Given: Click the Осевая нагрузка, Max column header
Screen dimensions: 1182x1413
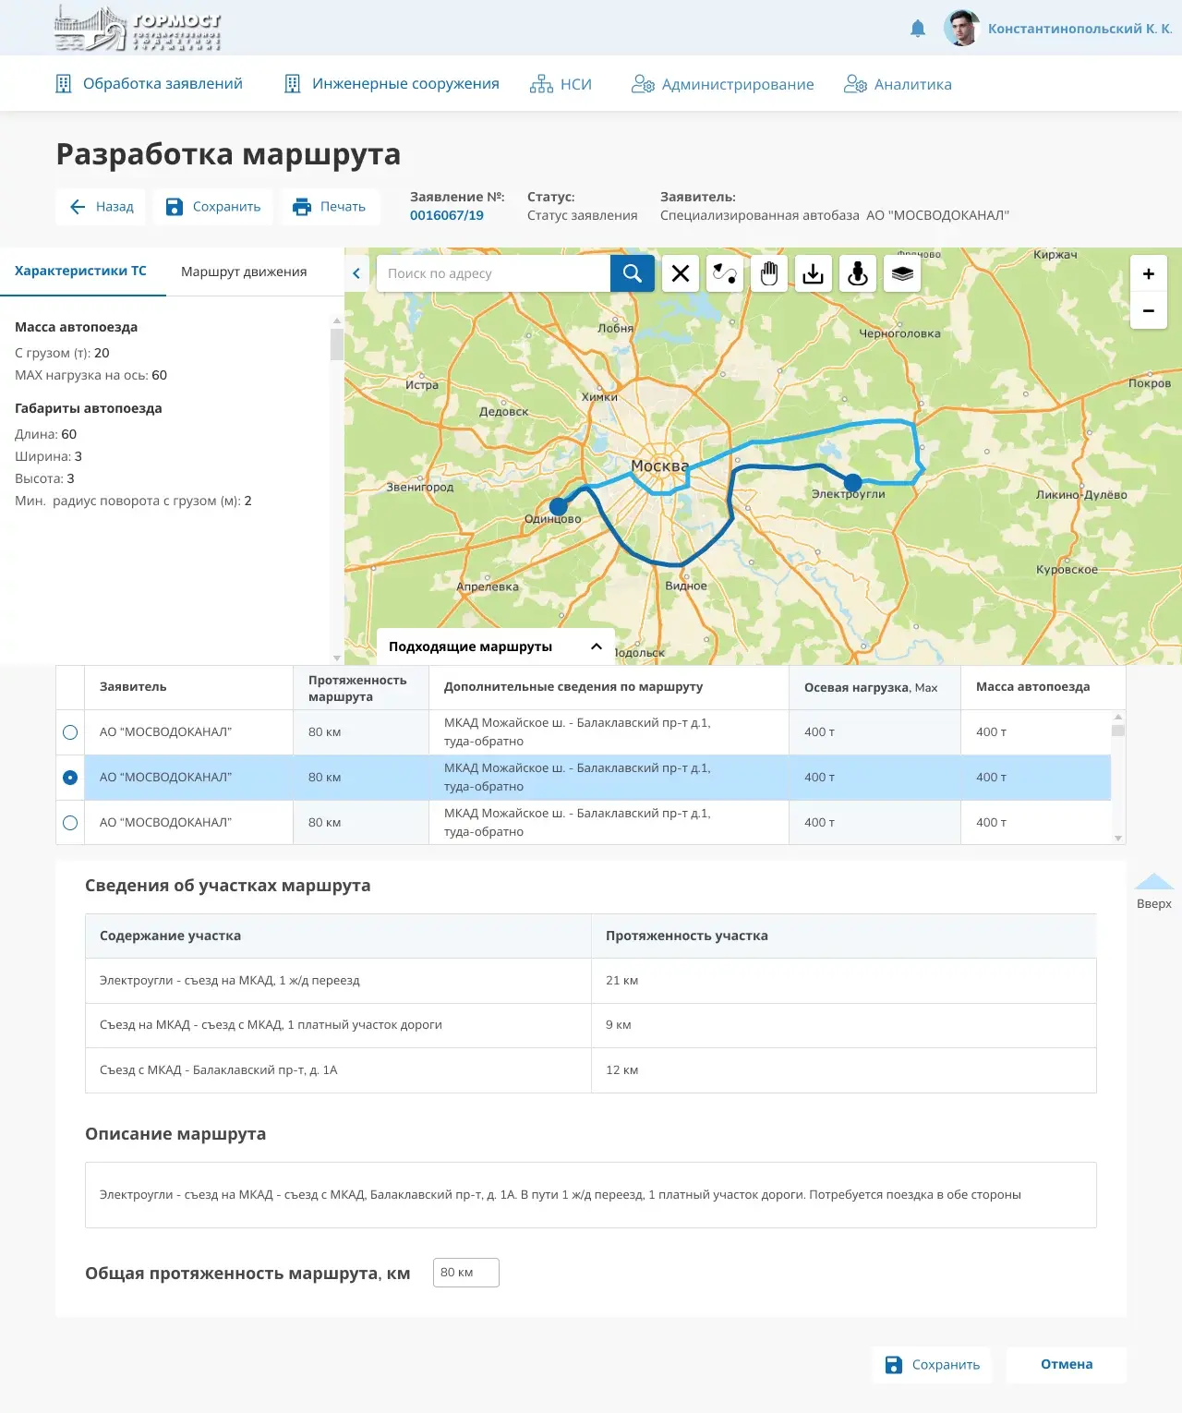Looking at the screenshot, I should [874, 688].
